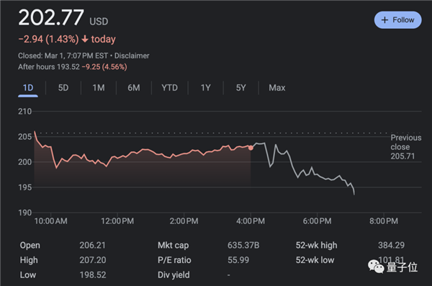The height and width of the screenshot is (286, 432).
Task: Open the Disclaimer link
Action: (132, 55)
